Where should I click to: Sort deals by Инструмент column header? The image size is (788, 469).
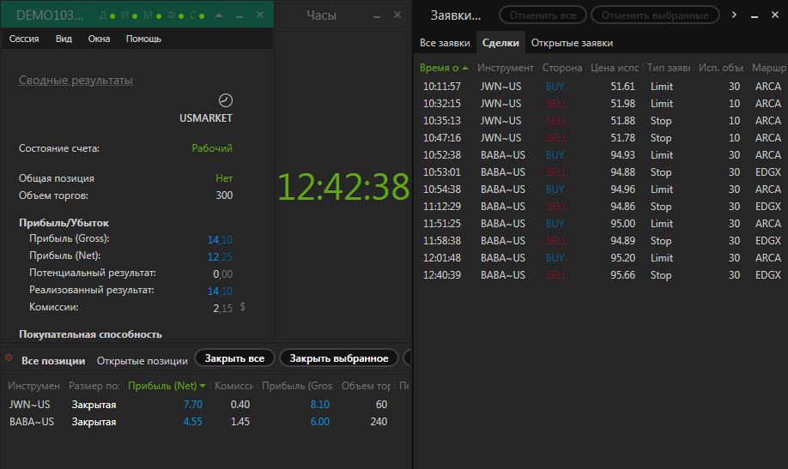pos(505,67)
